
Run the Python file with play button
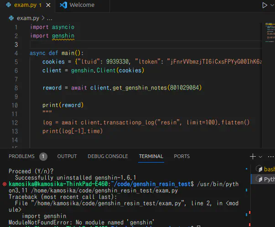(x=264, y=5)
